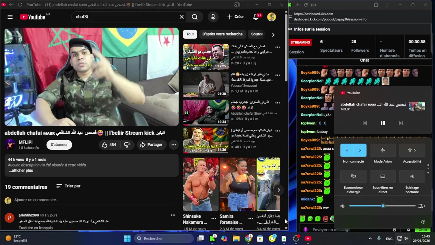The height and width of the screenshot is (245, 435).
Task: Toggle Éclairage nocturne
Action: (x=412, y=176)
